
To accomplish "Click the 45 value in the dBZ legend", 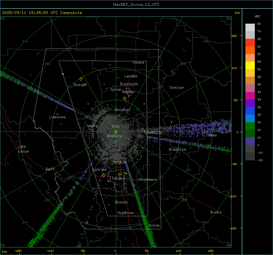I will click(259, 84).
